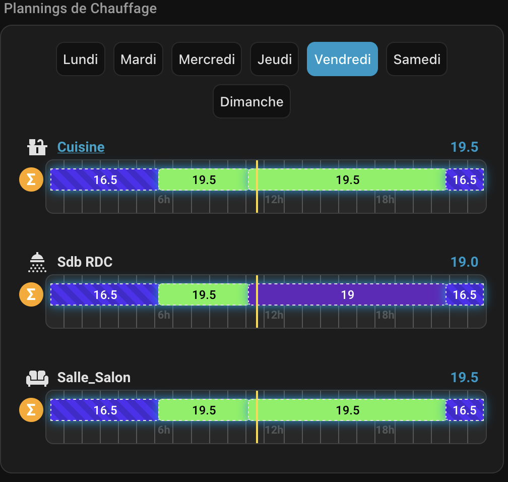Click the Sdb RDC sigma schedule icon
The height and width of the screenshot is (482, 508).
[x=31, y=295]
